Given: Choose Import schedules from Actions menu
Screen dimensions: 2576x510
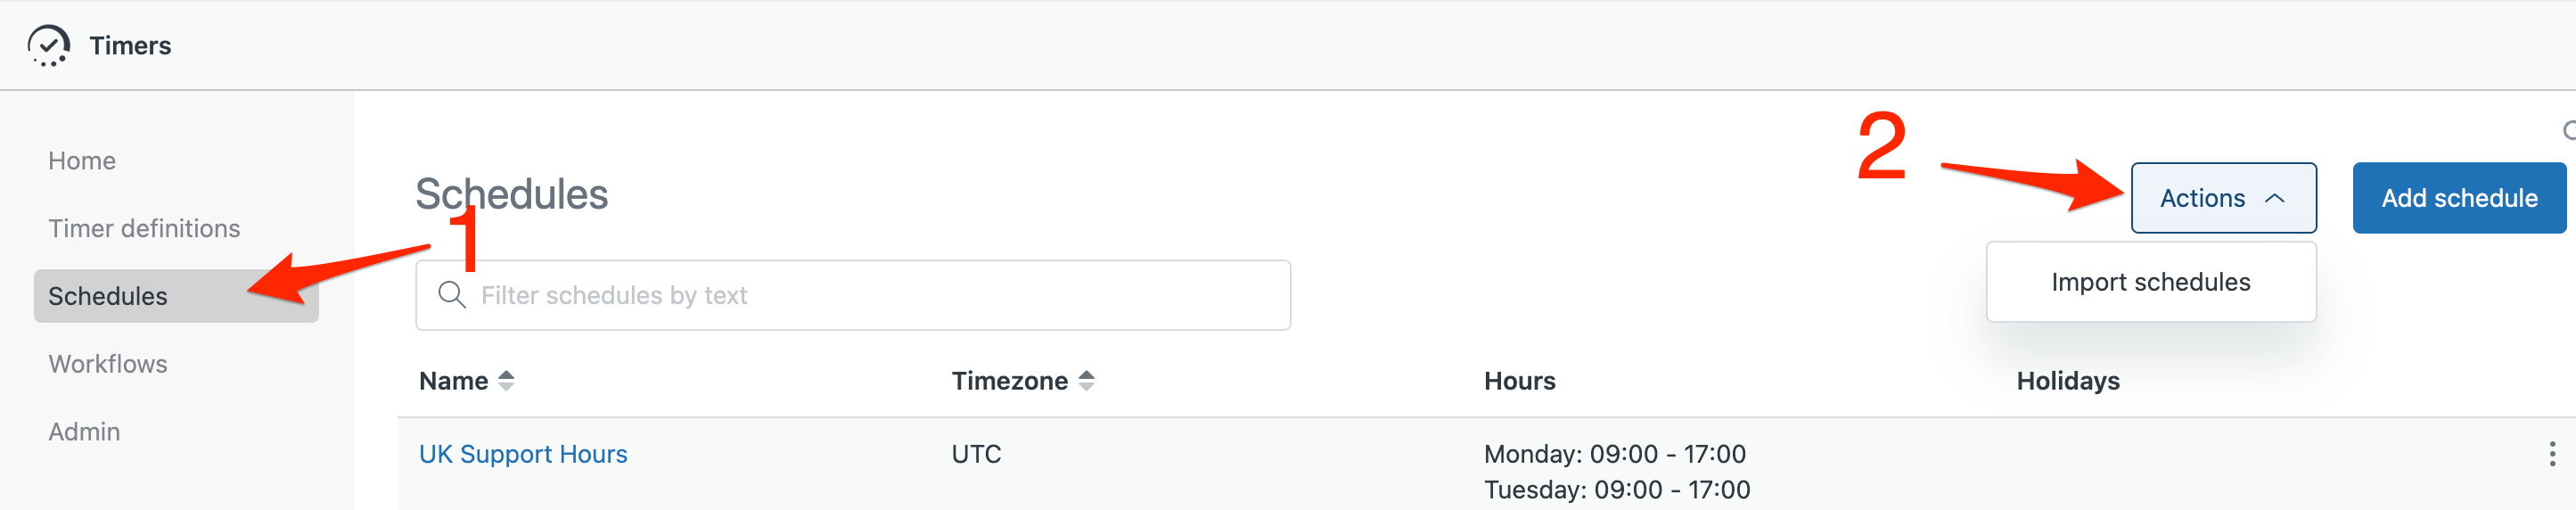Looking at the screenshot, I should click(2150, 282).
